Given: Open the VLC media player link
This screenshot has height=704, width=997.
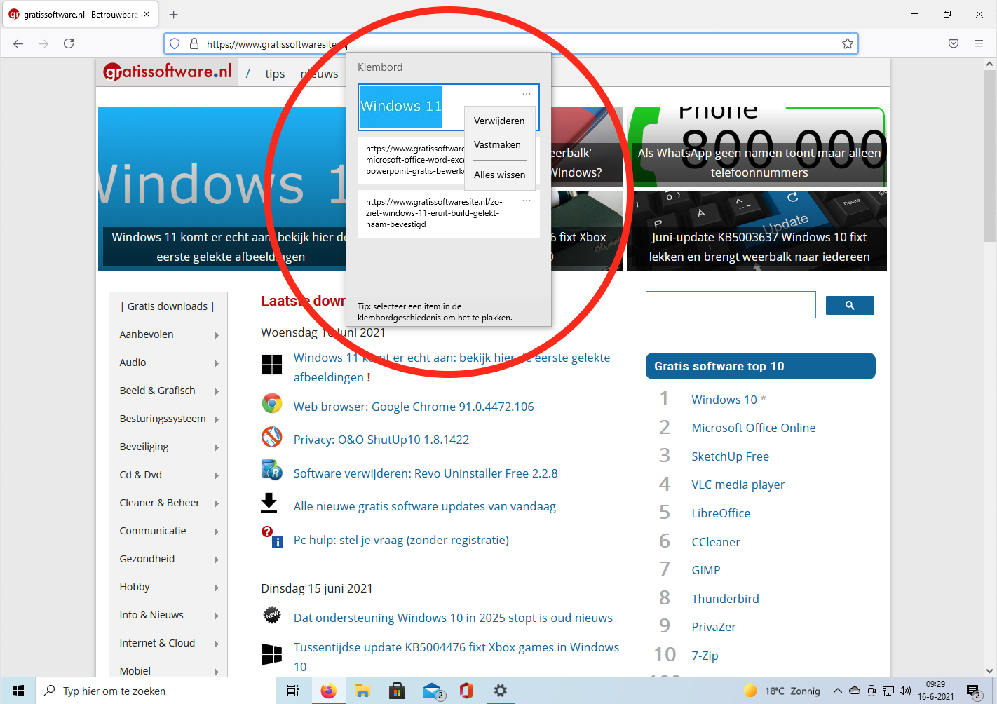Looking at the screenshot, I should 738,485.
